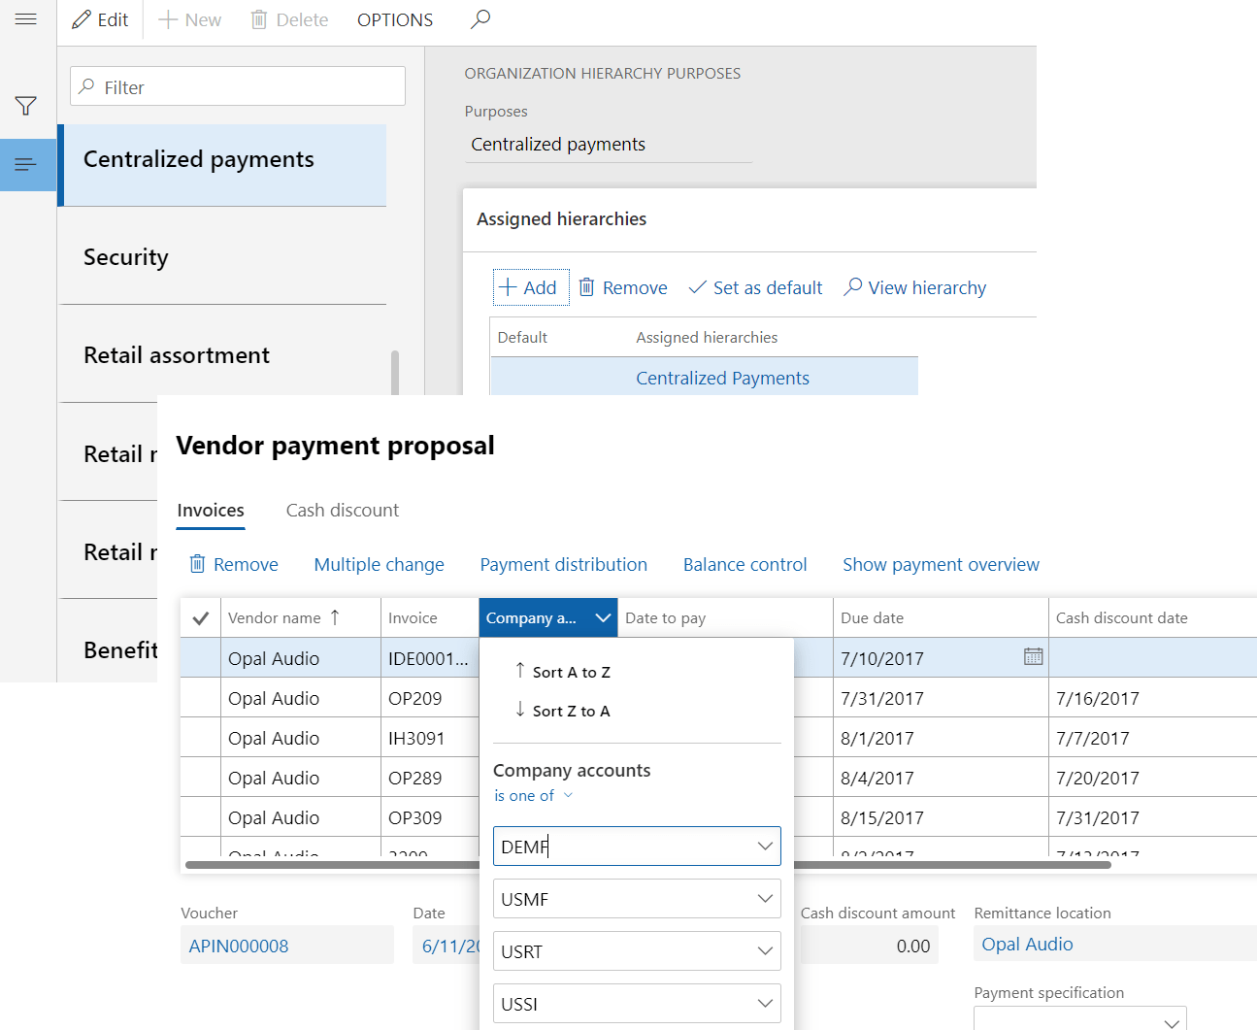Click Show payment overview link
1257x1030 pixels.
click(940, 565)
